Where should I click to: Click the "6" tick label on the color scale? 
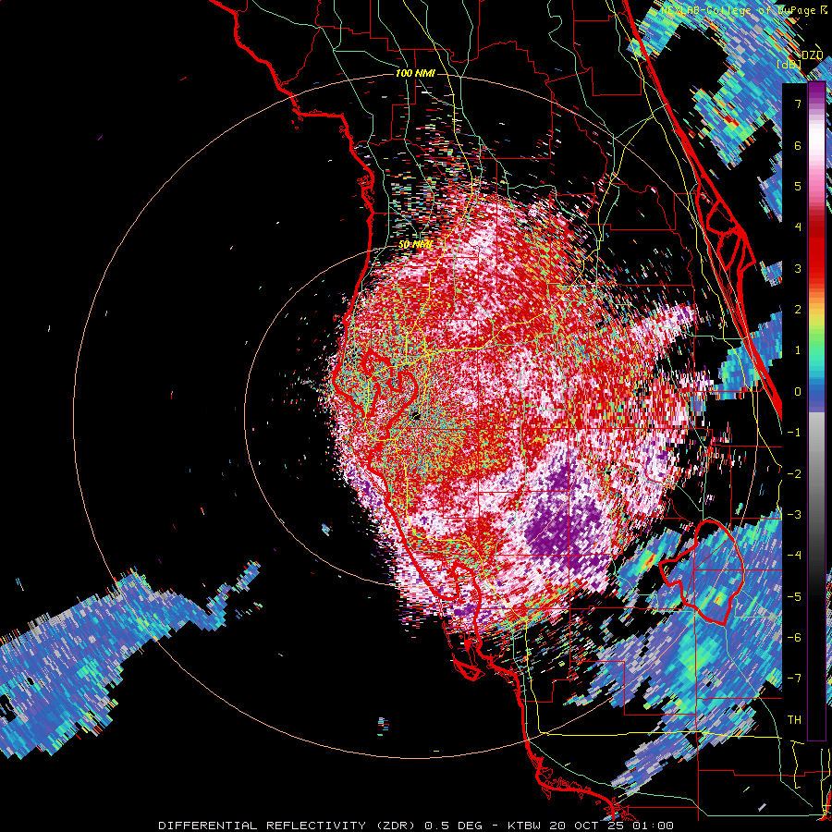tap(798, 145)
